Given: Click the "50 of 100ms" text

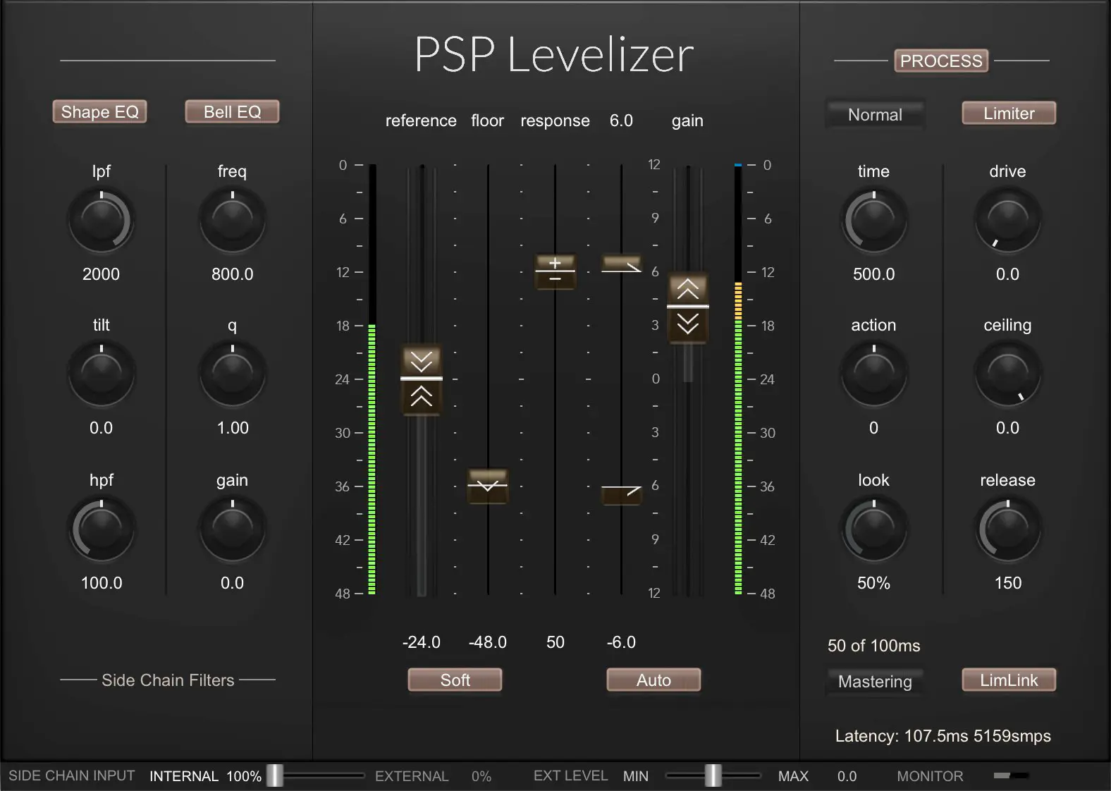Looking at the screenshot, I should (x=874, y=646).
